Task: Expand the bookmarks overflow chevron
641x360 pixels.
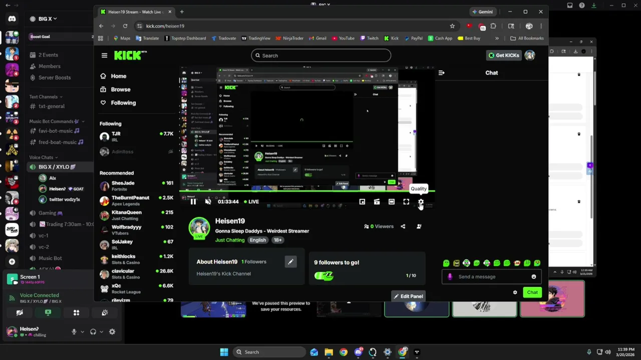Action: coord(497,38)
